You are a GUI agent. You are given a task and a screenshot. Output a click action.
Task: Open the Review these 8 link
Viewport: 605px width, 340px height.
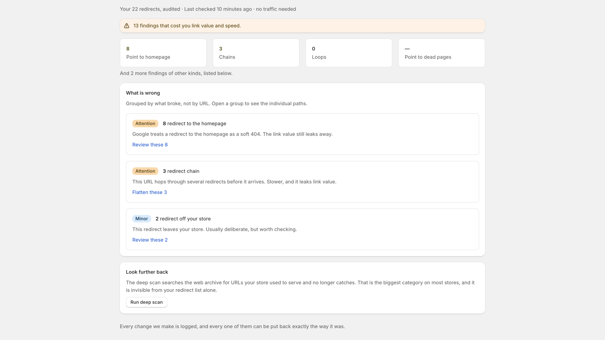pos(150,145)
